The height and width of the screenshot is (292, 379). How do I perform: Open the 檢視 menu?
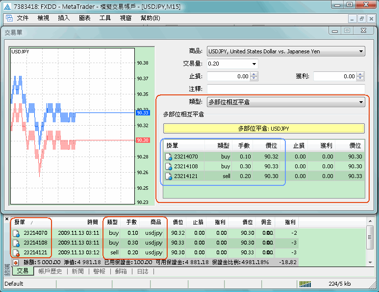point(43,18)
